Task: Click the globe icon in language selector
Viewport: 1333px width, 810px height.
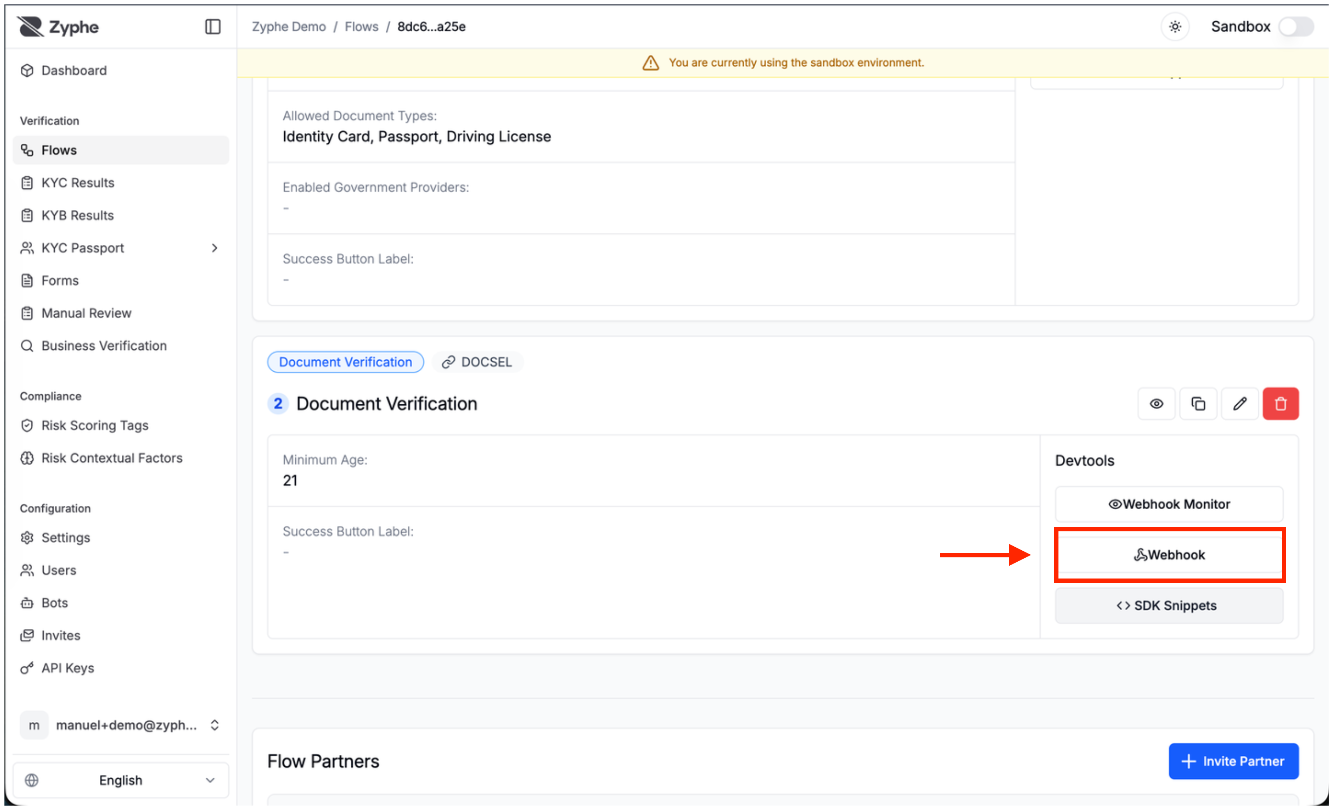Action: [32, 780]
